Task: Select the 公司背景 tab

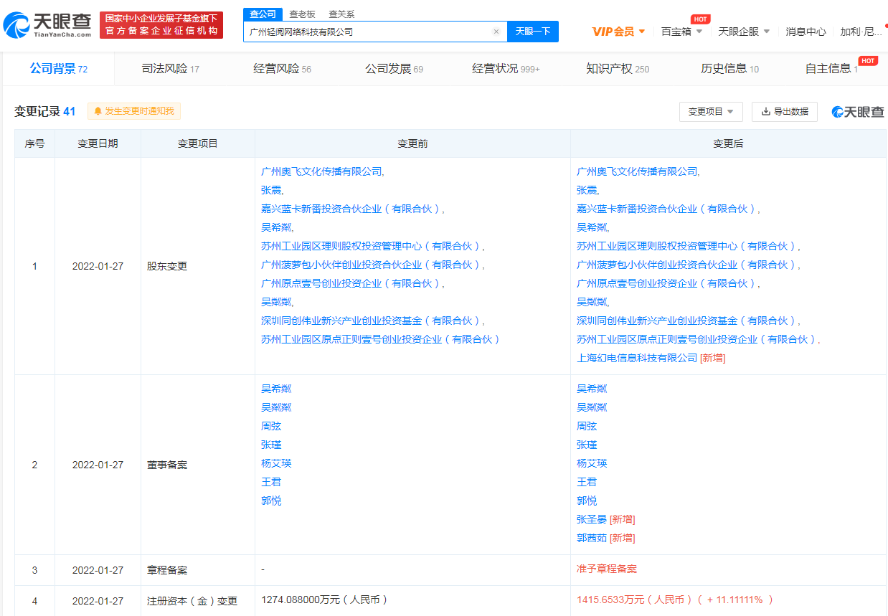Action: pos(58,69)
